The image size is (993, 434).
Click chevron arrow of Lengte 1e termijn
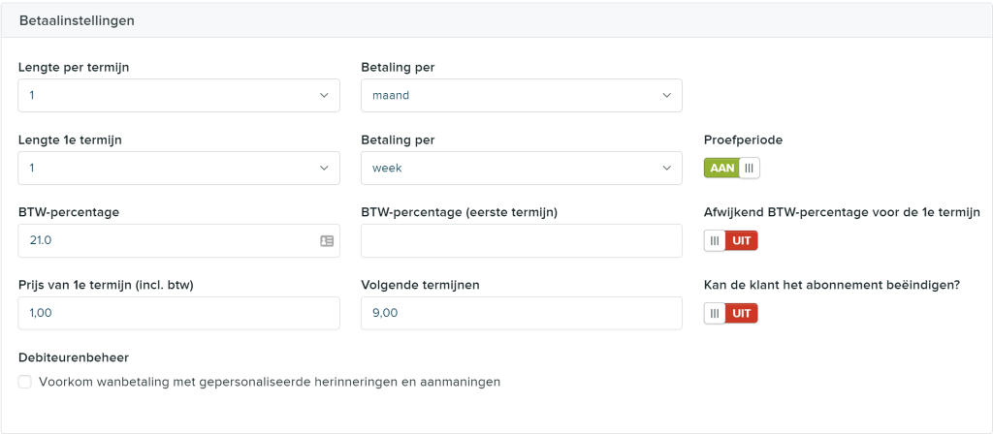pyautogui.click(x=324, y=169)
